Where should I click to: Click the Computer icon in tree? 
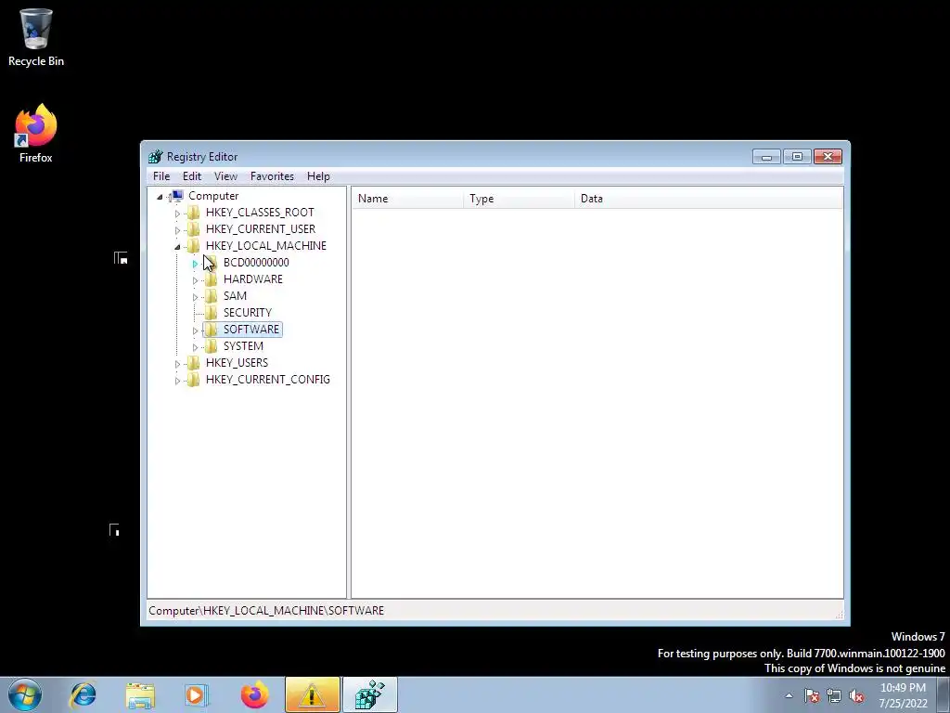pos(177,195)
